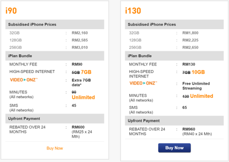This screenshot has width=229, height=162.
Task: Click Free Unlimited Streaming text
Action: 196,86
